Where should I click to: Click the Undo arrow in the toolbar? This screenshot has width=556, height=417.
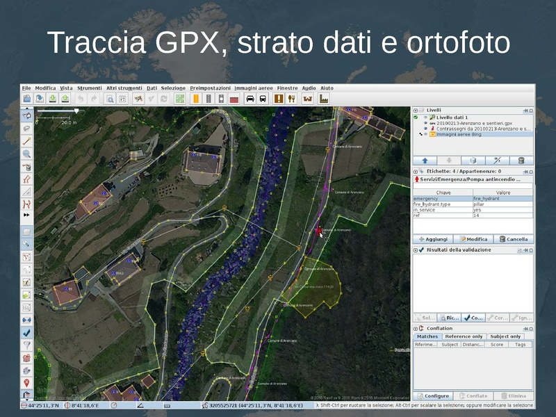[x=80, y=99]
